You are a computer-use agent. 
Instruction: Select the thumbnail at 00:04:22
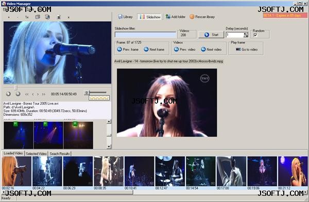pyautogui.click(x=47, y=171)
